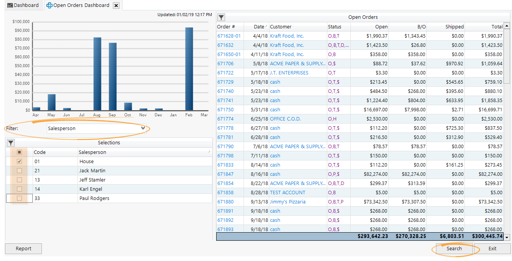Click the Date column sort arrow

[x=267, y=26]
